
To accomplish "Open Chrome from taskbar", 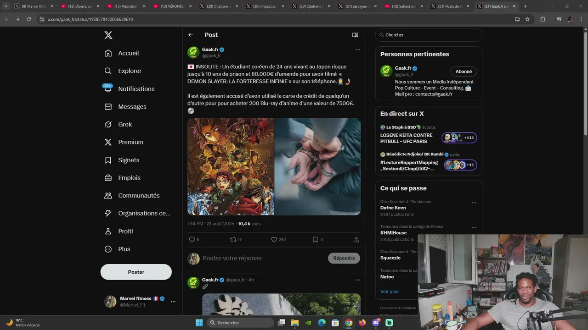I will (349, 323).
